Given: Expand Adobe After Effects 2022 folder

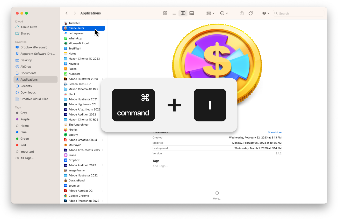Looking at the screenshot, I should tap(103, 150).
